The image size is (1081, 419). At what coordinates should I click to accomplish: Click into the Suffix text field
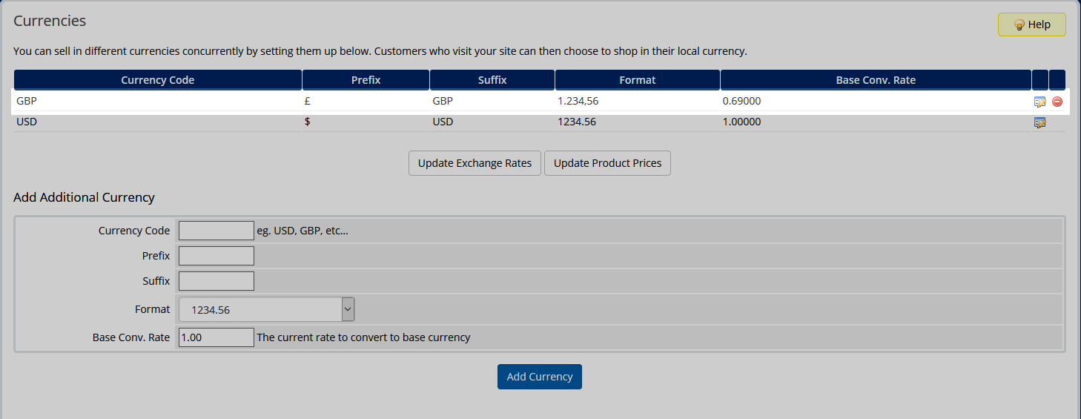click(x=216, y=281)
